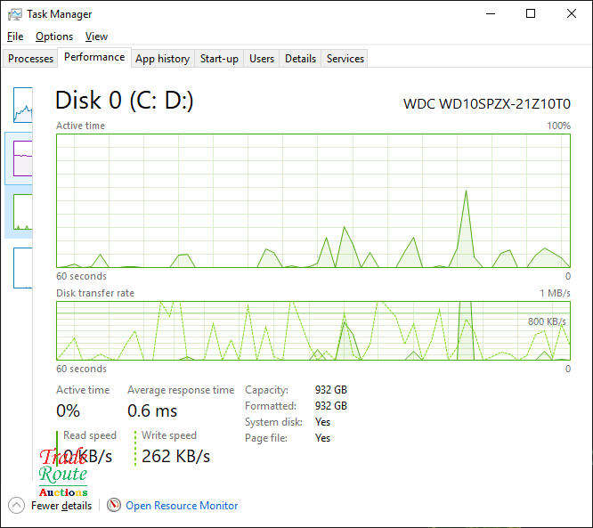Screen dimensions: 593x528
Task: Click the Task Manager title bar icon
Action: pyautogui.click(x=14, y=14)
